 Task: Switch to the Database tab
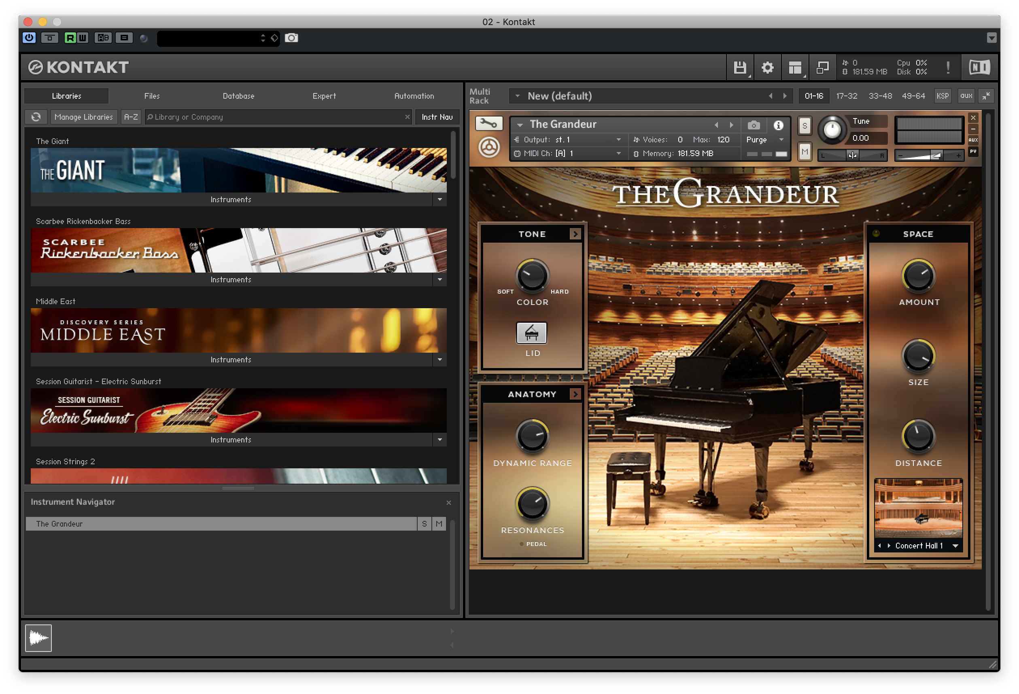(238, 96)
